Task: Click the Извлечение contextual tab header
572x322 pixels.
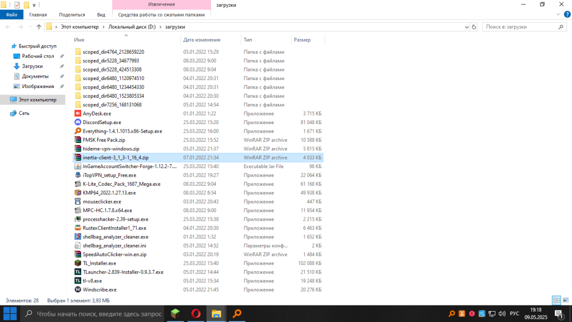Action: [x=161, y=5]
